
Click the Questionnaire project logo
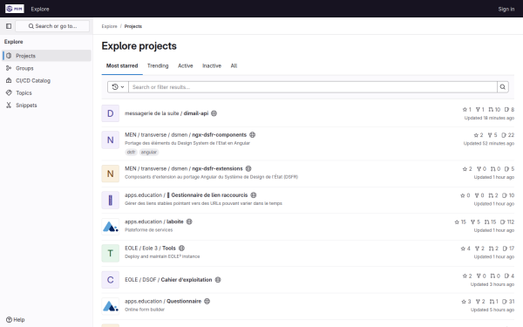(111, 306)
